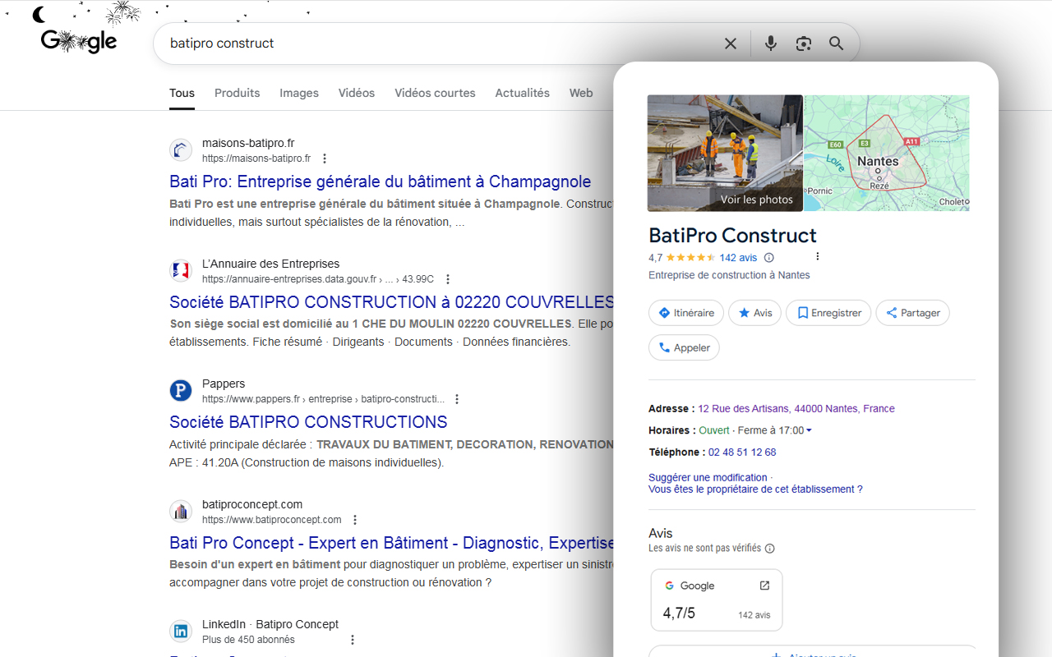The height and width of the screenshot is (657, 1052).
Task: Switch to the Actualités tab
Action: (522, 93)
